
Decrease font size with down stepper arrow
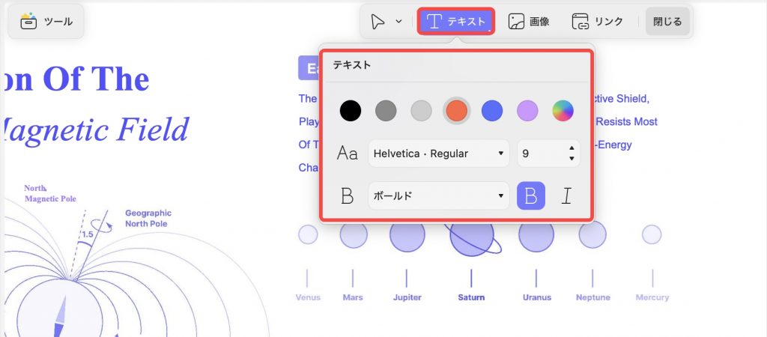572,159
